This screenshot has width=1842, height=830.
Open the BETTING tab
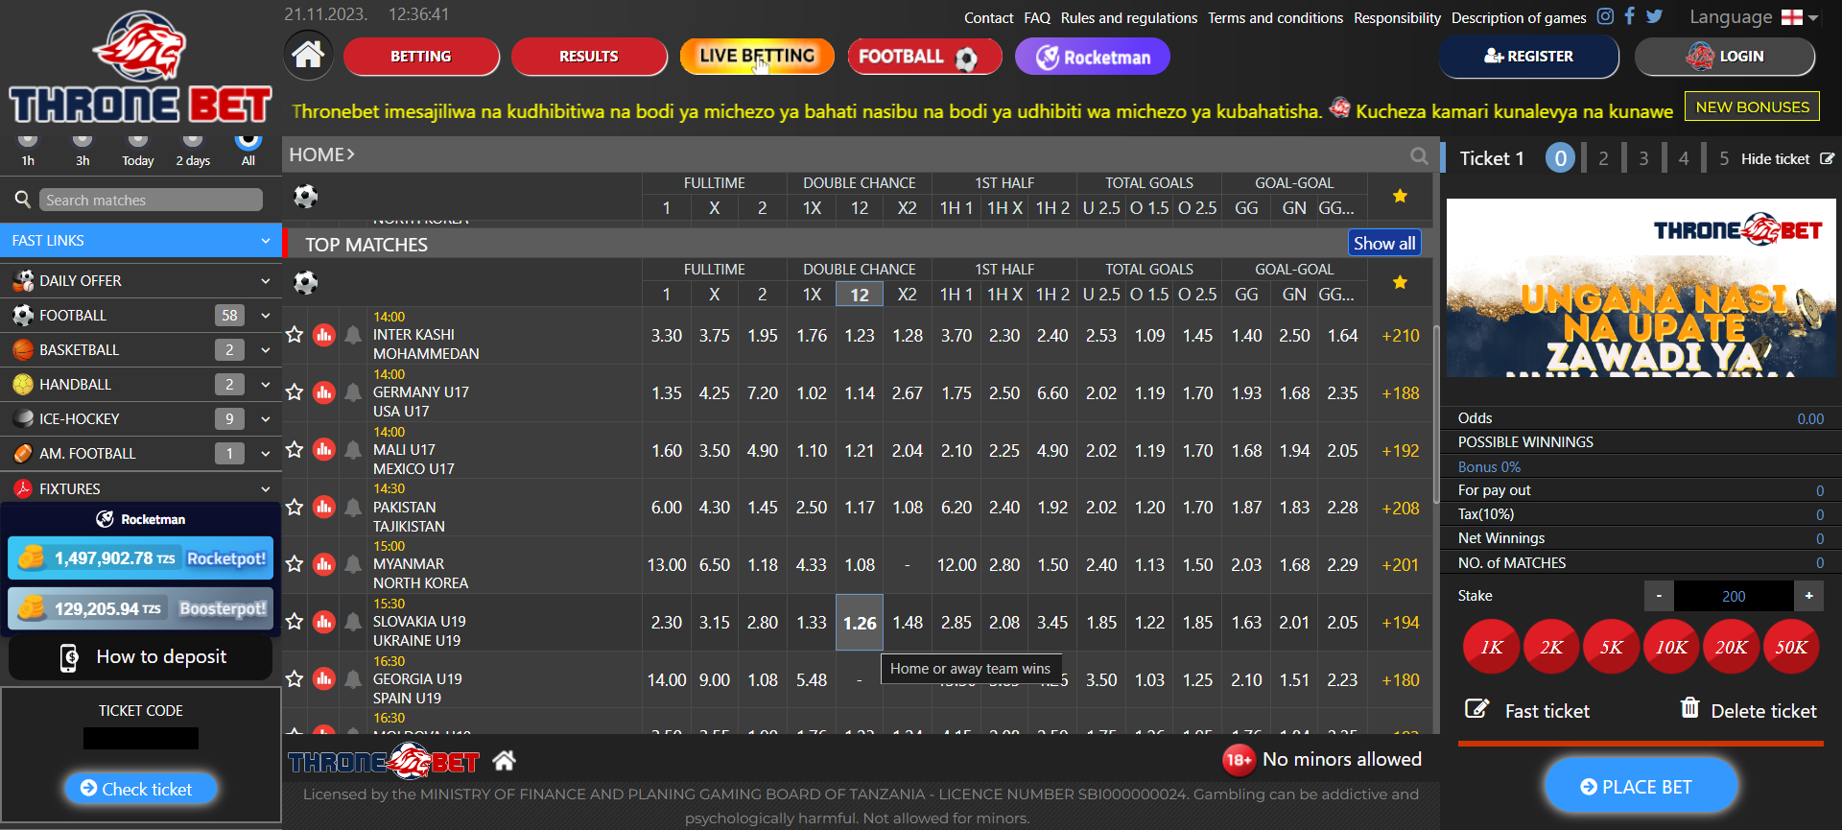421,57
